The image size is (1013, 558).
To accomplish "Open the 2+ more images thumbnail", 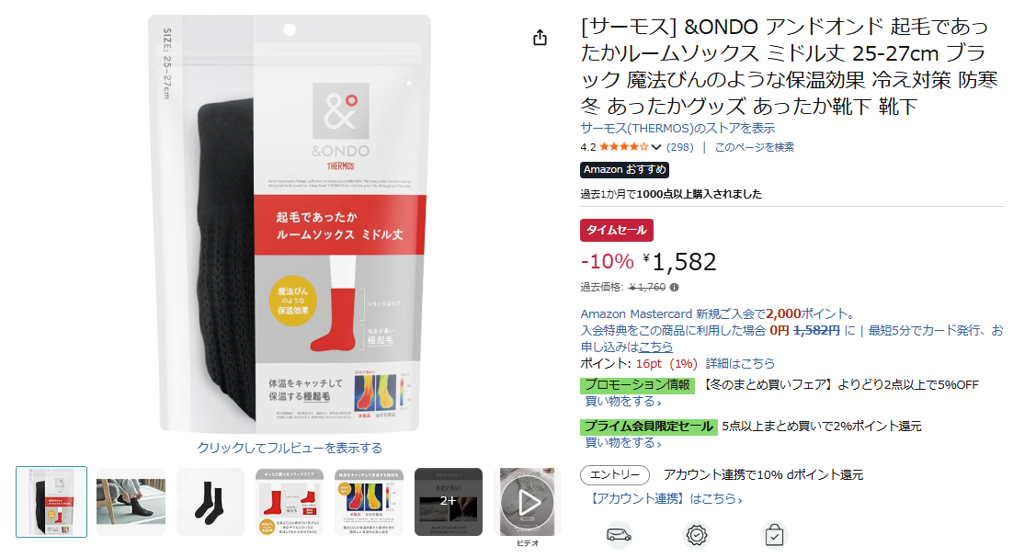I will [449, 502].
